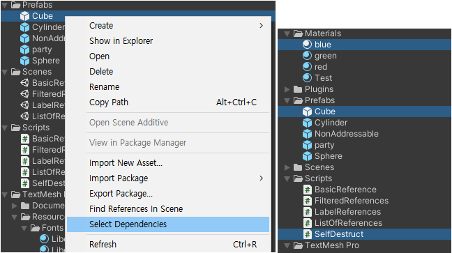Select the Test material row
This screenshot has width=452, height=253.
tap(364, 78)
